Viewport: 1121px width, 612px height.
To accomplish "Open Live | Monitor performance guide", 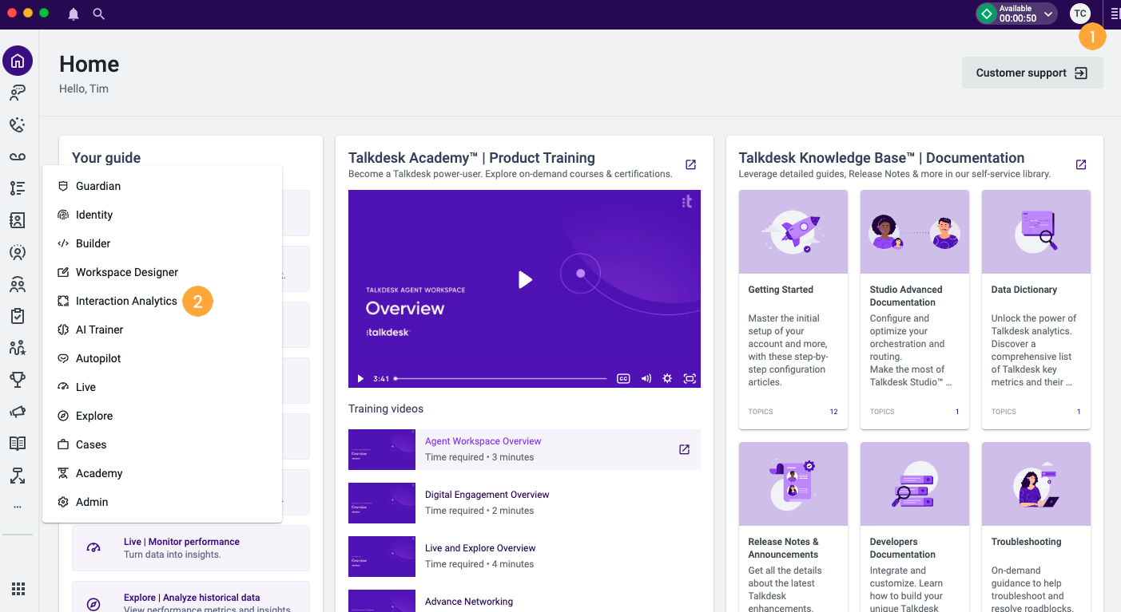I will click(x=191, y=548).
